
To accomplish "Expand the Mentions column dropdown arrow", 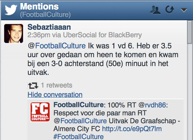I will pos(184,10).
